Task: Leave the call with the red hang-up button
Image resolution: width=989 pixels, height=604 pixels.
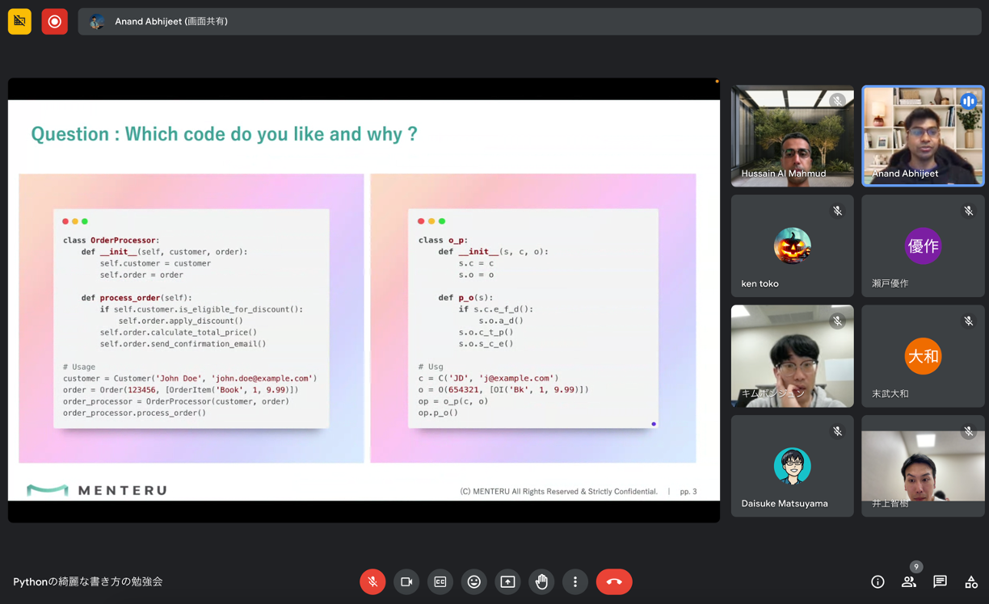Action: tap(614, 581)
